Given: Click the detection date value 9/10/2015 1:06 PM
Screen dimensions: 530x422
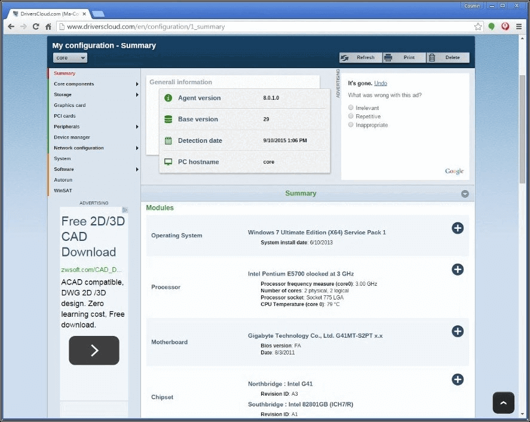Looking at the screenshot, I should click(285, 140).
